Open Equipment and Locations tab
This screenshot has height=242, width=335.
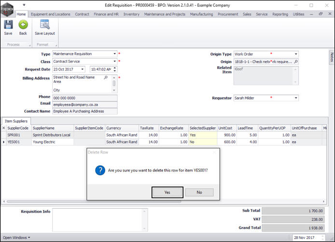(x=50, y=14)
